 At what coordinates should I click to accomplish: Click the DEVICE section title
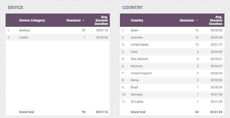[x=16, y=8]
